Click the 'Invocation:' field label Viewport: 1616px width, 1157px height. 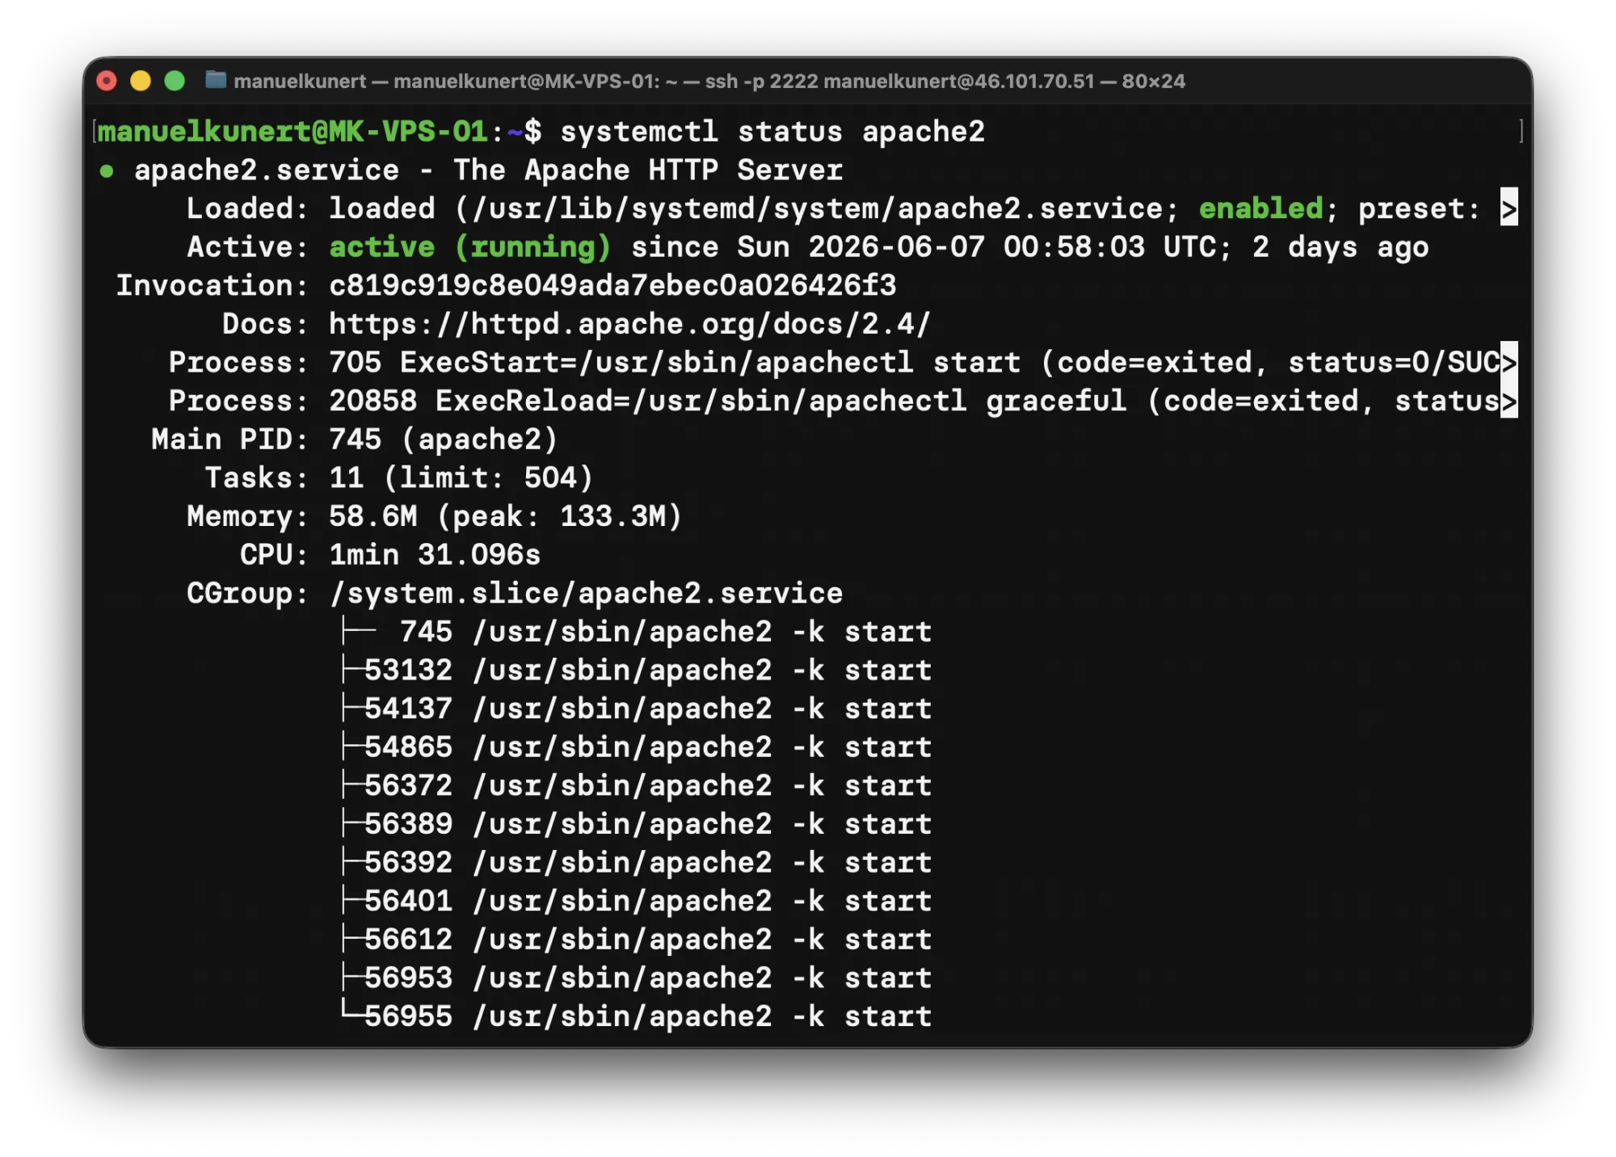[x=212, y=285]
